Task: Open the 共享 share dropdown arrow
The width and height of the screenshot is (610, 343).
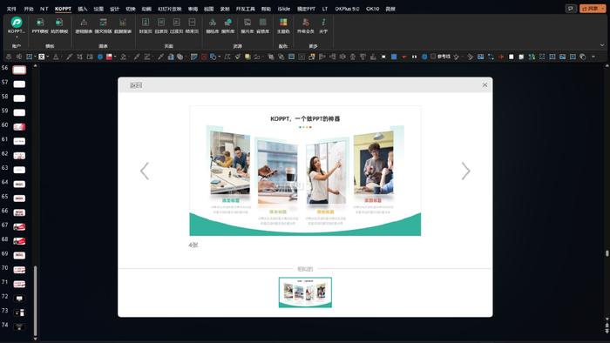Action: pyautogui.click(x=603, y=9)
